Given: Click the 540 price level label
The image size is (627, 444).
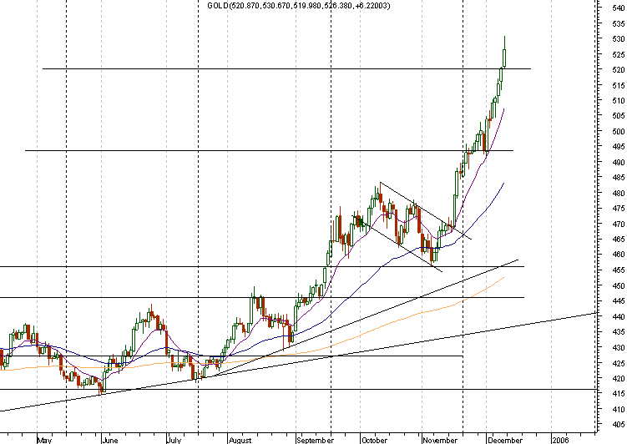Looking at the screenshot, I should click(618, 8).
